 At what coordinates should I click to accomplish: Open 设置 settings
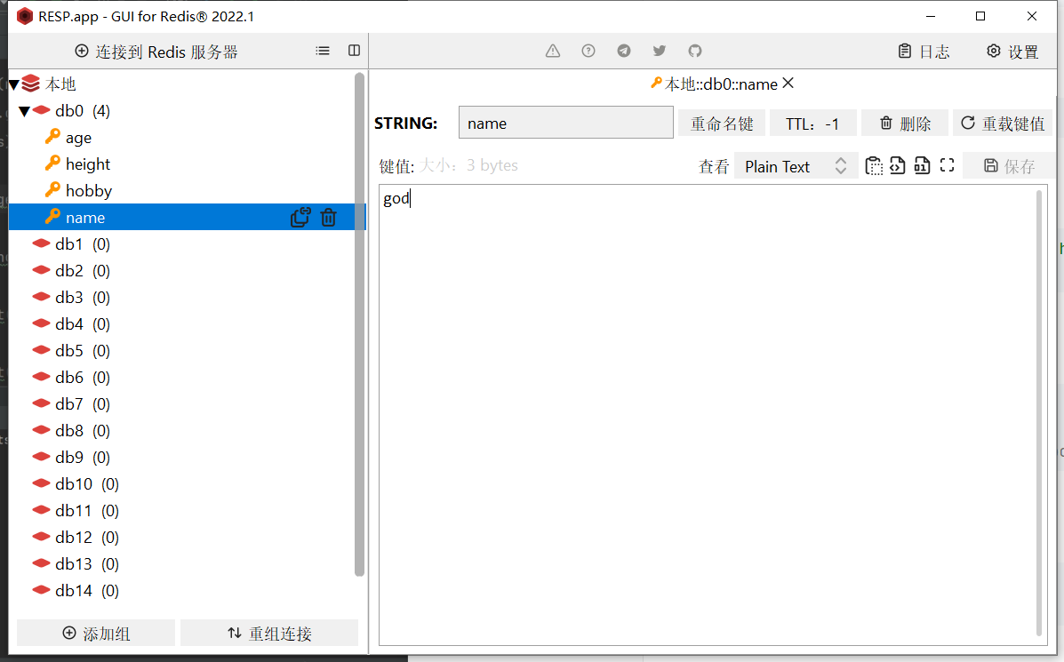[1012, 52]
